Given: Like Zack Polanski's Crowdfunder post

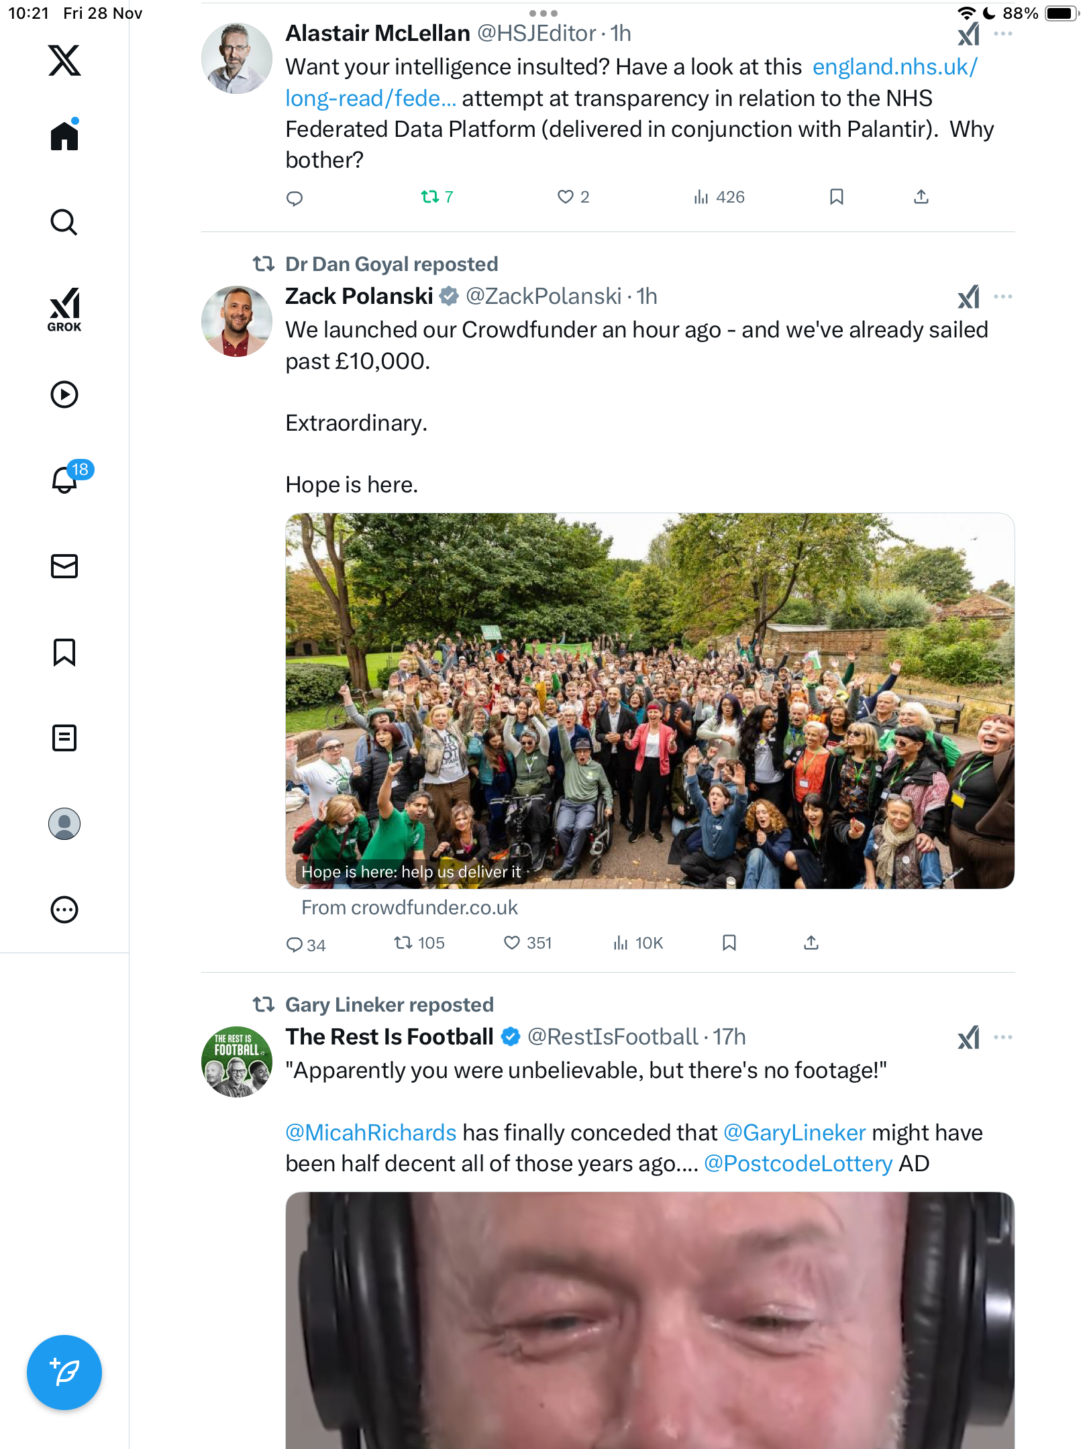Looking at the screenshot, I should coord(512,943).
